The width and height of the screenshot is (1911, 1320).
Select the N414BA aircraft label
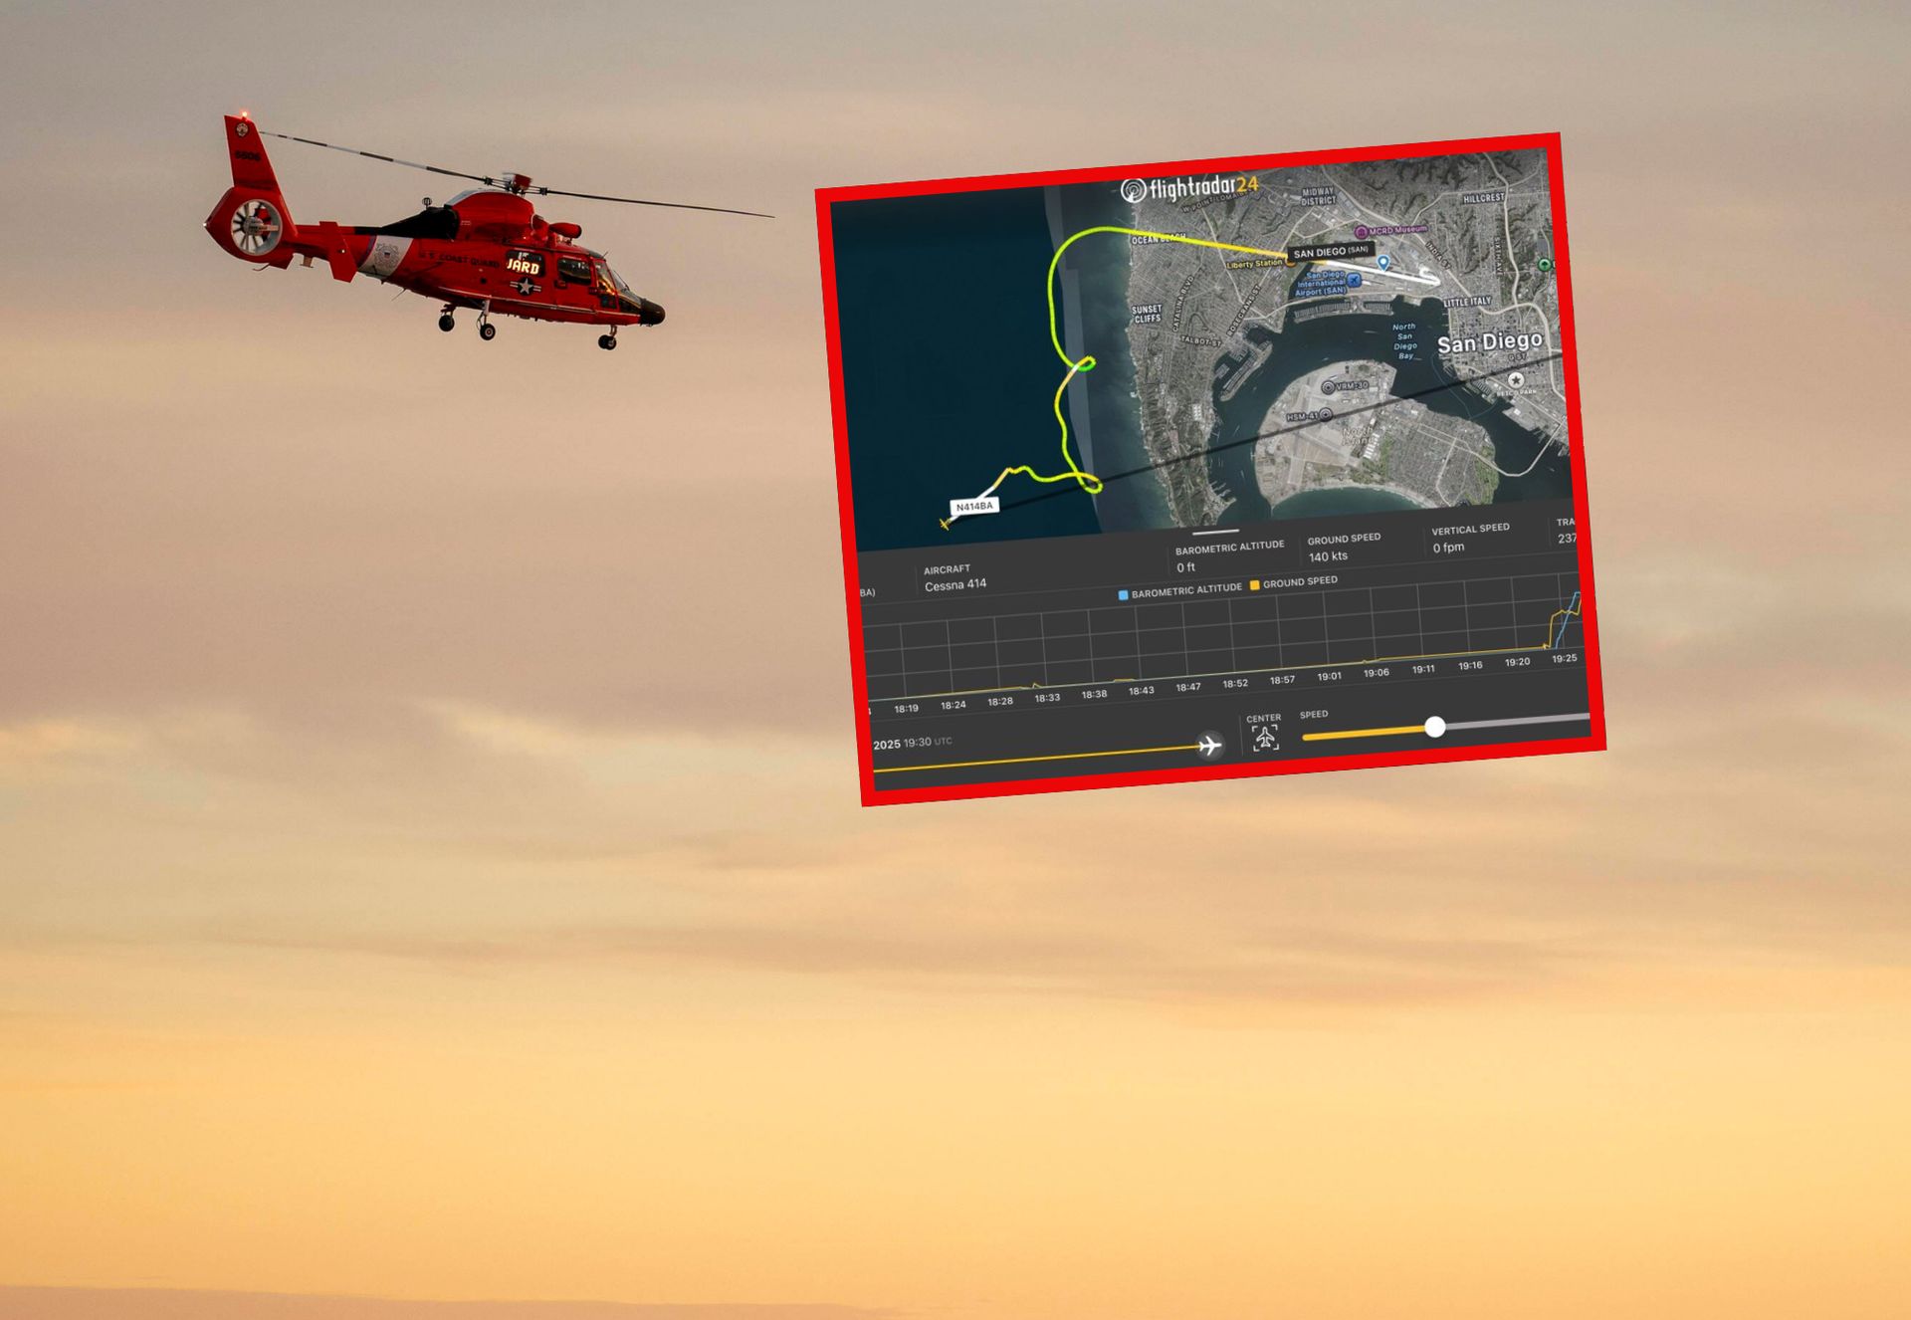[973, 507]
